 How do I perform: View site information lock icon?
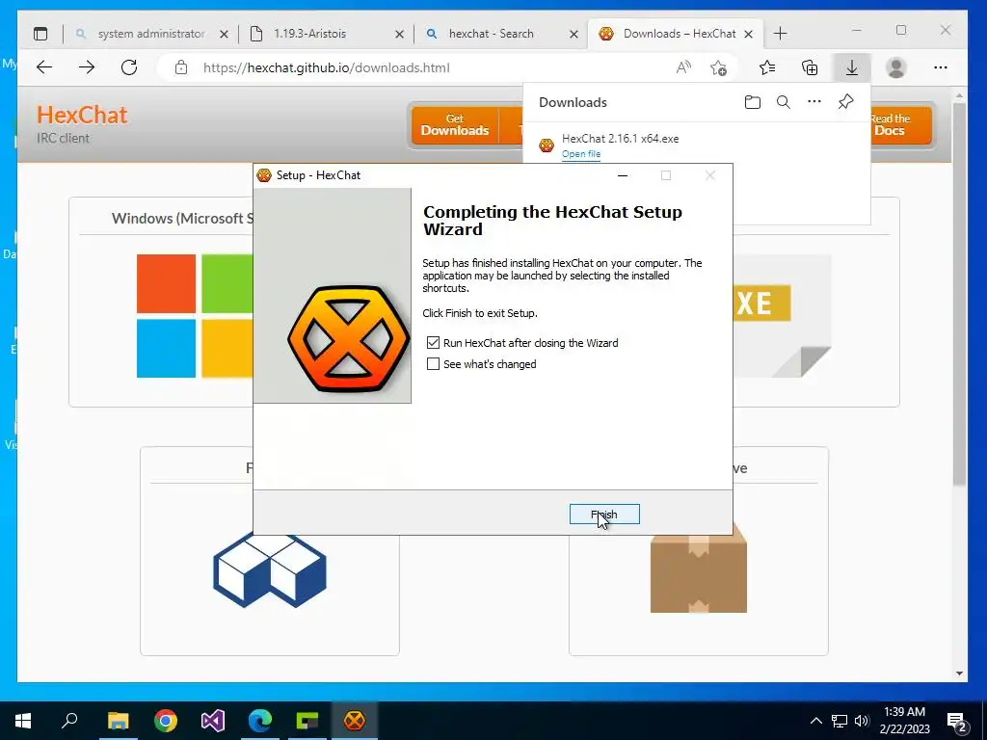pos(181,67)
